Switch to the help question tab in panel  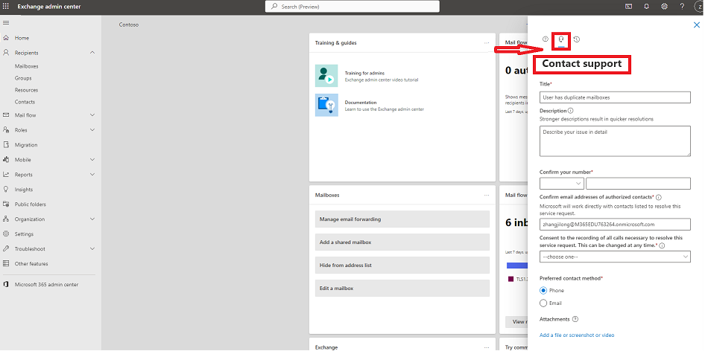point(546,39)
